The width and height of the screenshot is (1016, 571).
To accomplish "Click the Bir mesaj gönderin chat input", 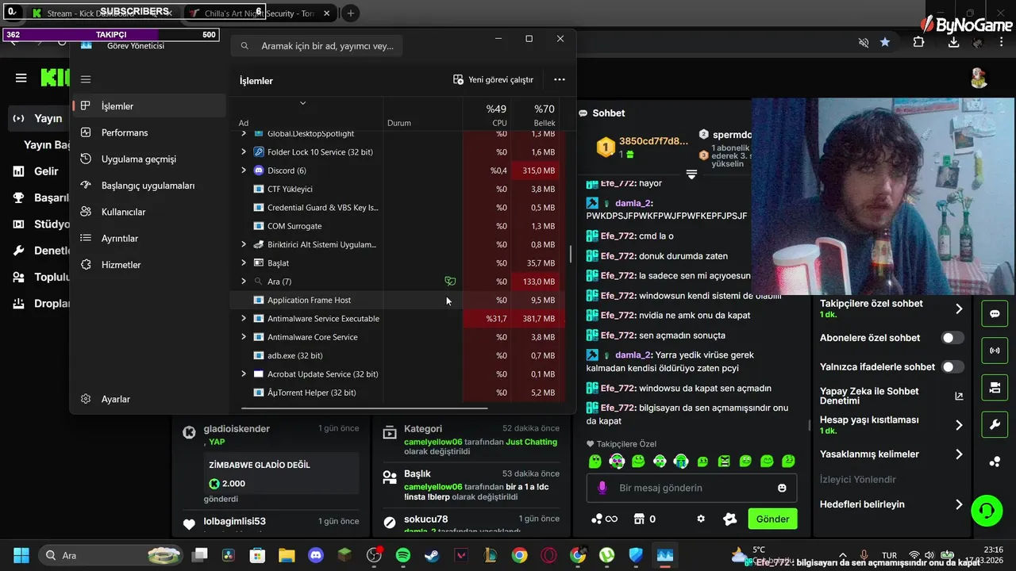I will 692,488.
